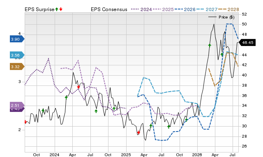Click the 36 price axis label

tap(244, 96)
